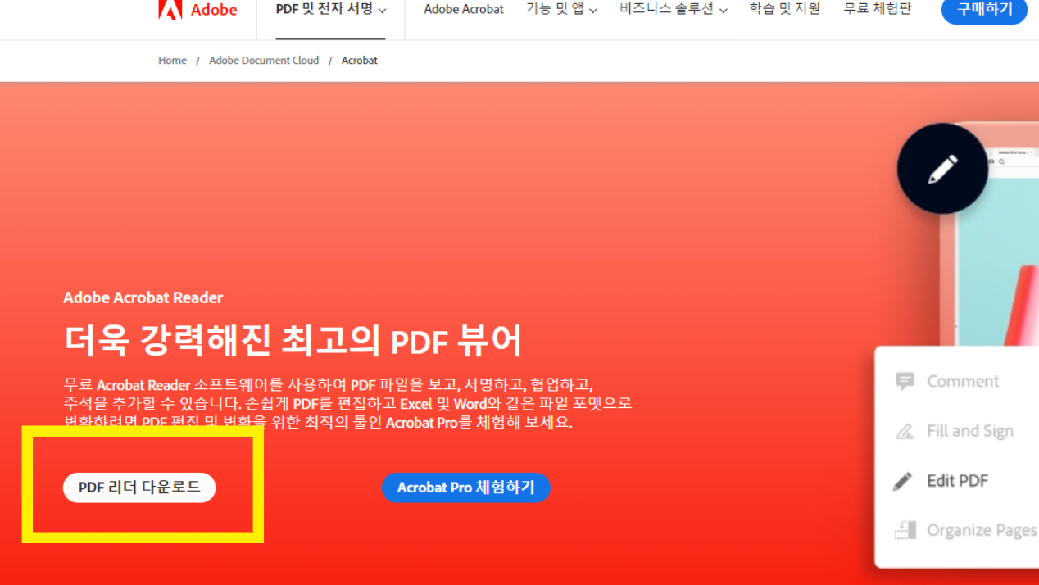Open the 비즈니스 솔루션 dropdown
This screenshot has height=585, width=1039.
(672, 8)
